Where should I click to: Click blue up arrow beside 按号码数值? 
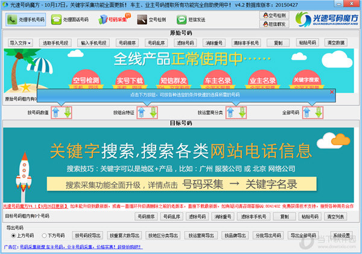(56, 113)
